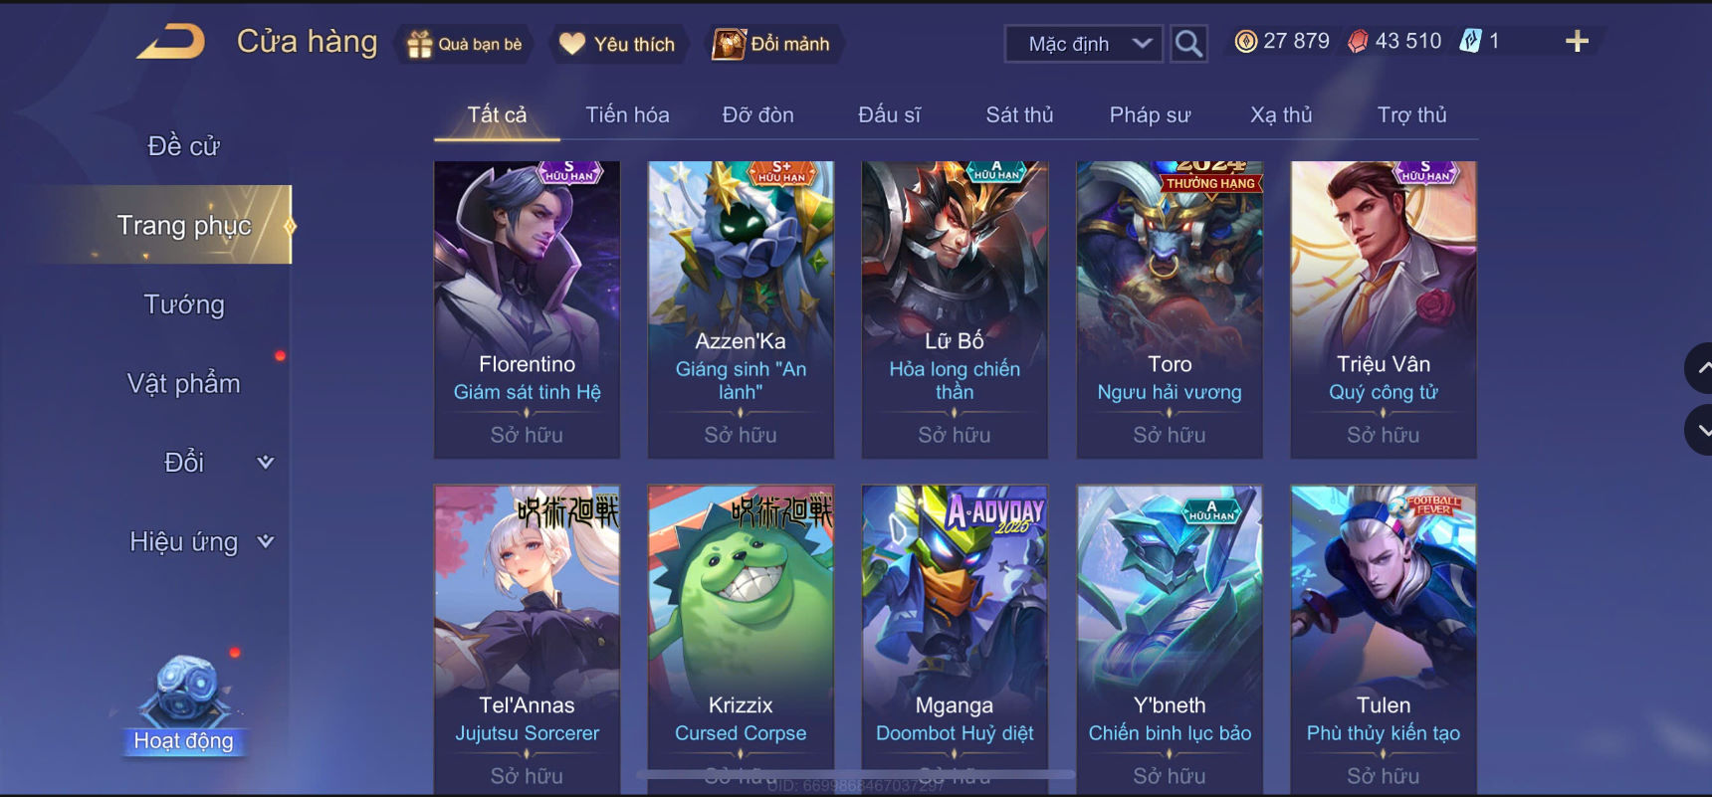Tap the golden back arrow icon
Viewport: 1712px width, 797px height.
[171, 42]
